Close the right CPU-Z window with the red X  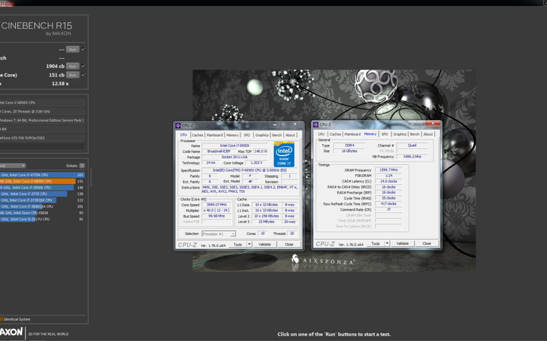pos(433,124)
